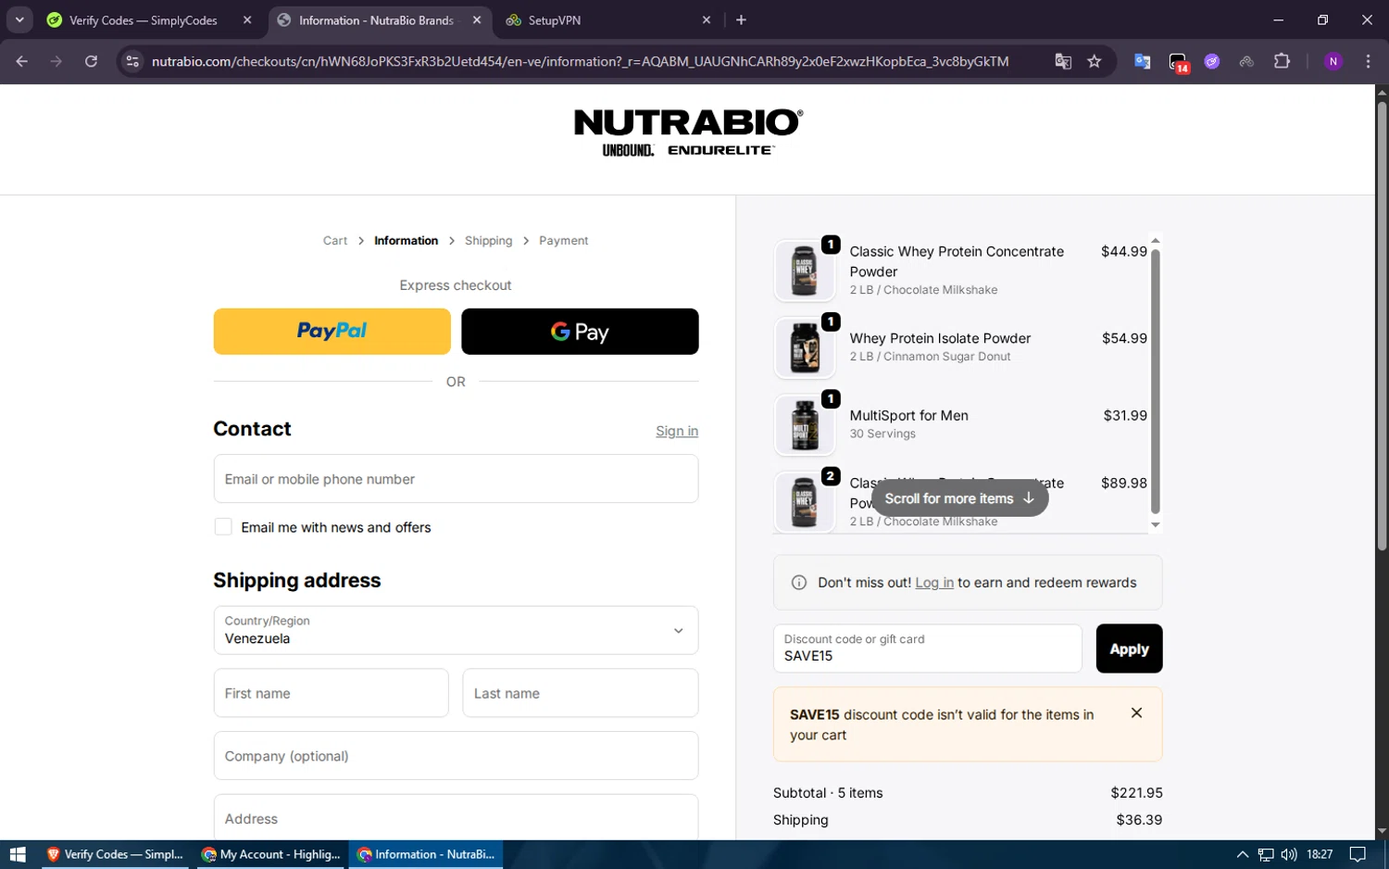The height and width of the screenshot is (869, 1389).
Task: Close the Information - NutraBio Brands tab
Action: (477, 19)
